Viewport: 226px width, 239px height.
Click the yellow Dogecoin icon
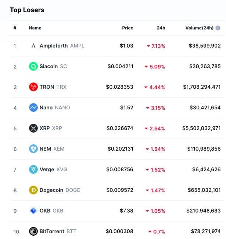click(x=33, y=190)
